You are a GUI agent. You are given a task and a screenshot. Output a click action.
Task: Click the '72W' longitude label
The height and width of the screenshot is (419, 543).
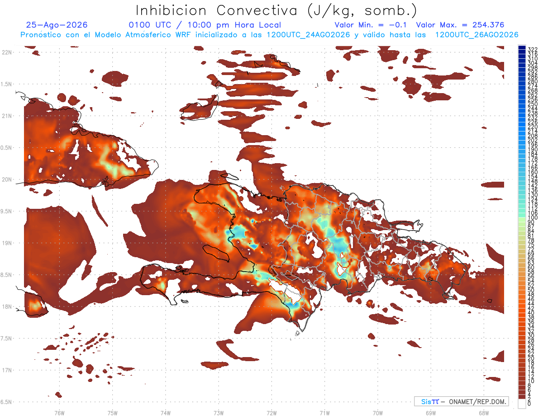point(272,413)
